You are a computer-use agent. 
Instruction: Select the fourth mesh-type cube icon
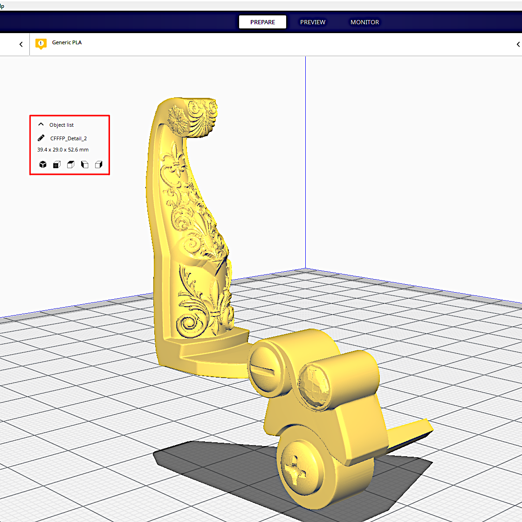click(x=84, y=164)
